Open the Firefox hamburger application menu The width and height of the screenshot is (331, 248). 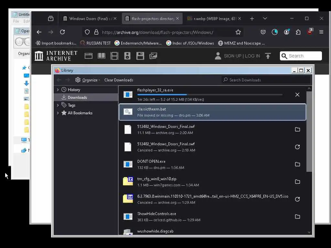tap(321, 32)
